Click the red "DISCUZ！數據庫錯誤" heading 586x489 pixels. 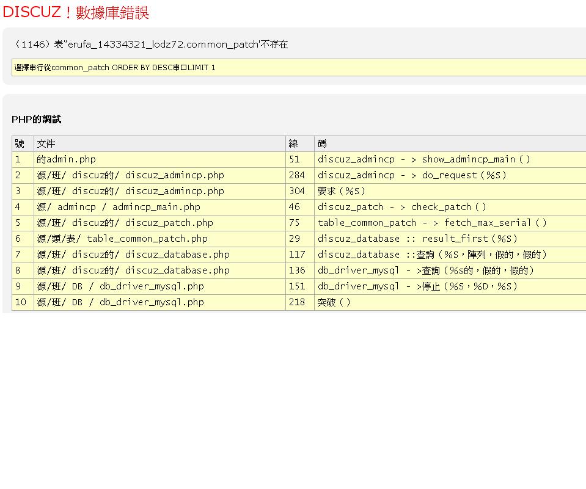coord(76,12)
